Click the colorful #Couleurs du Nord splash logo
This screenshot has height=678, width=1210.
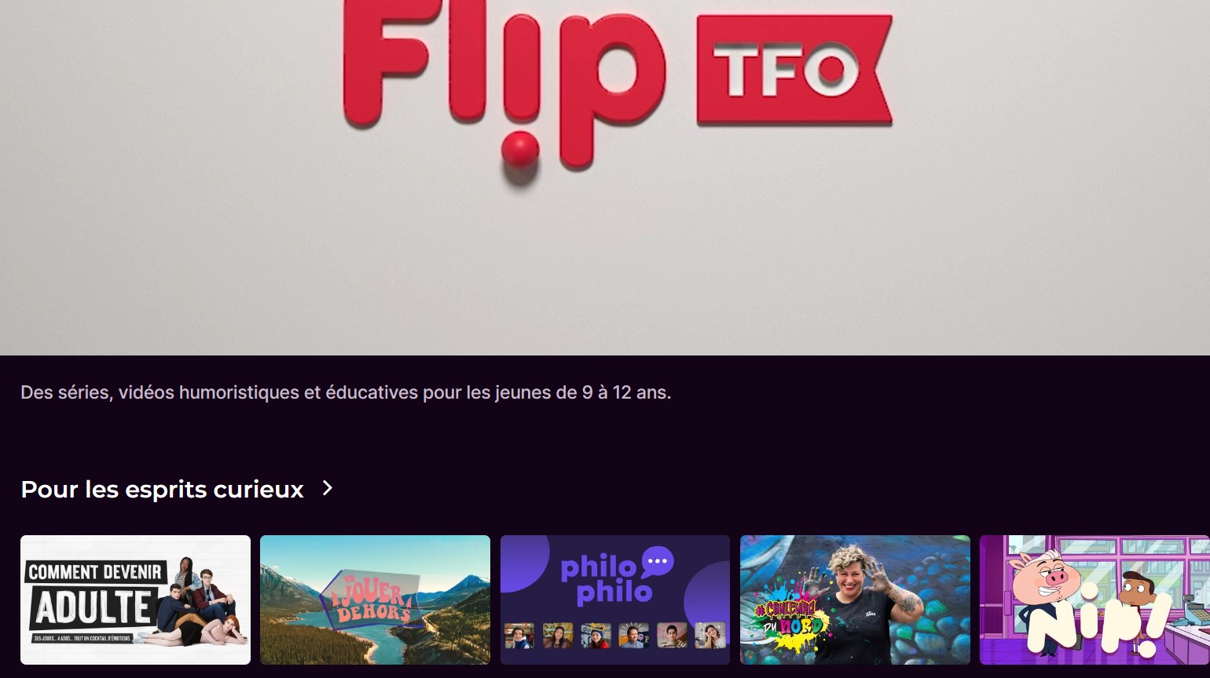click(790, 617)
